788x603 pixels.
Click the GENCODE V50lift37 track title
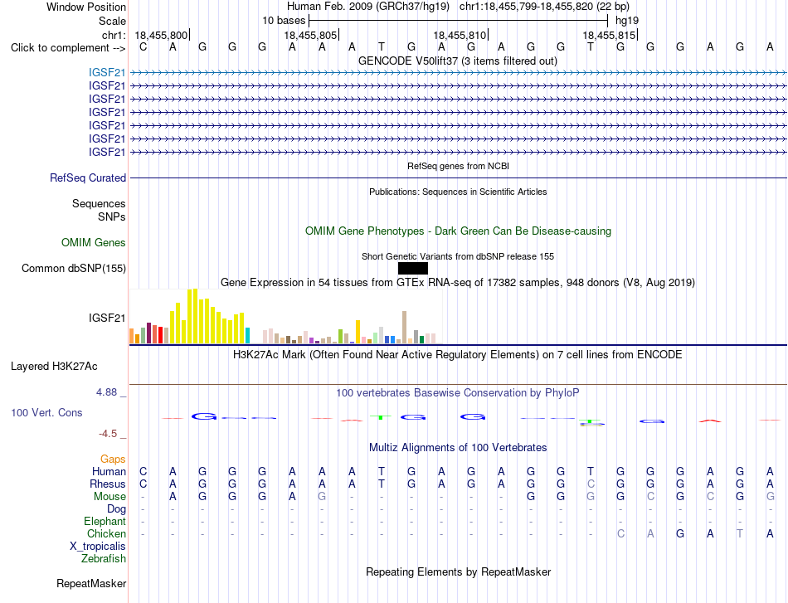click(457, 61)
